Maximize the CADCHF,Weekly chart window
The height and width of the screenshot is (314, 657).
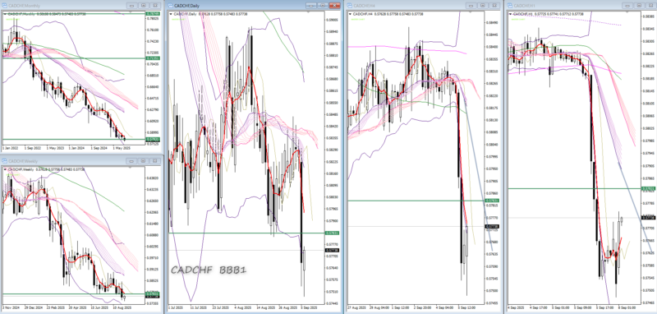tap(144, 161)
